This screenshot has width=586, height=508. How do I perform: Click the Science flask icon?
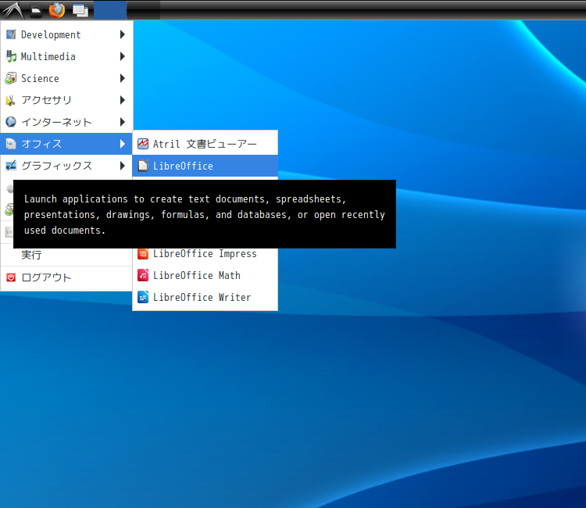pos(11,78)
